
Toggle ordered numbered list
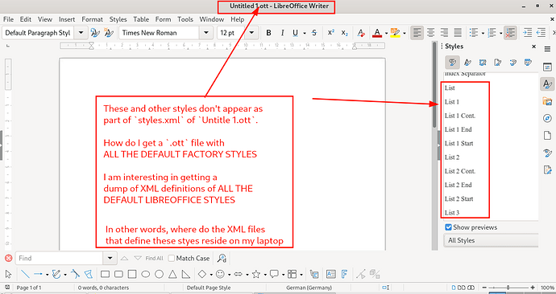[492, 33]
